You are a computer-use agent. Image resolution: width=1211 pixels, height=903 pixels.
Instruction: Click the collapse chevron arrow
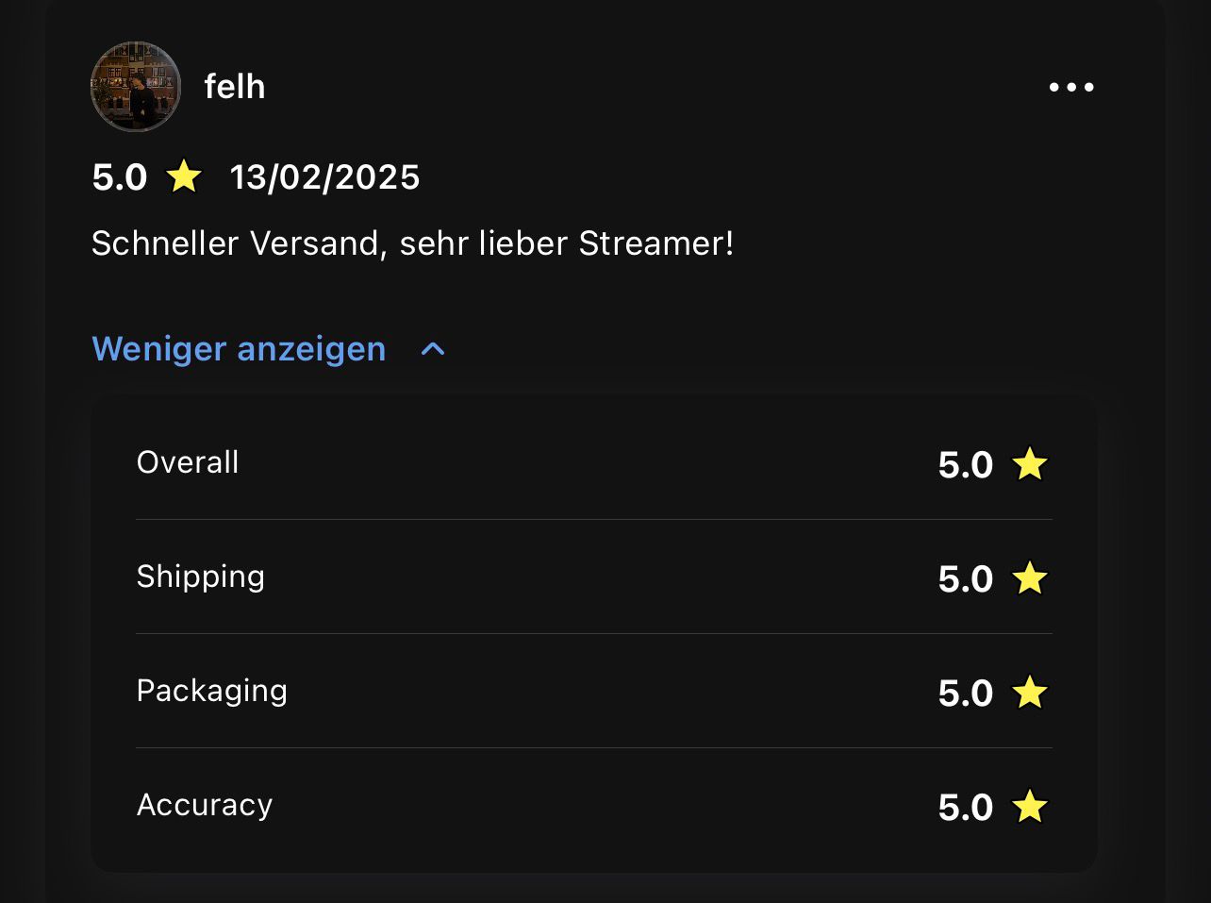433,349
